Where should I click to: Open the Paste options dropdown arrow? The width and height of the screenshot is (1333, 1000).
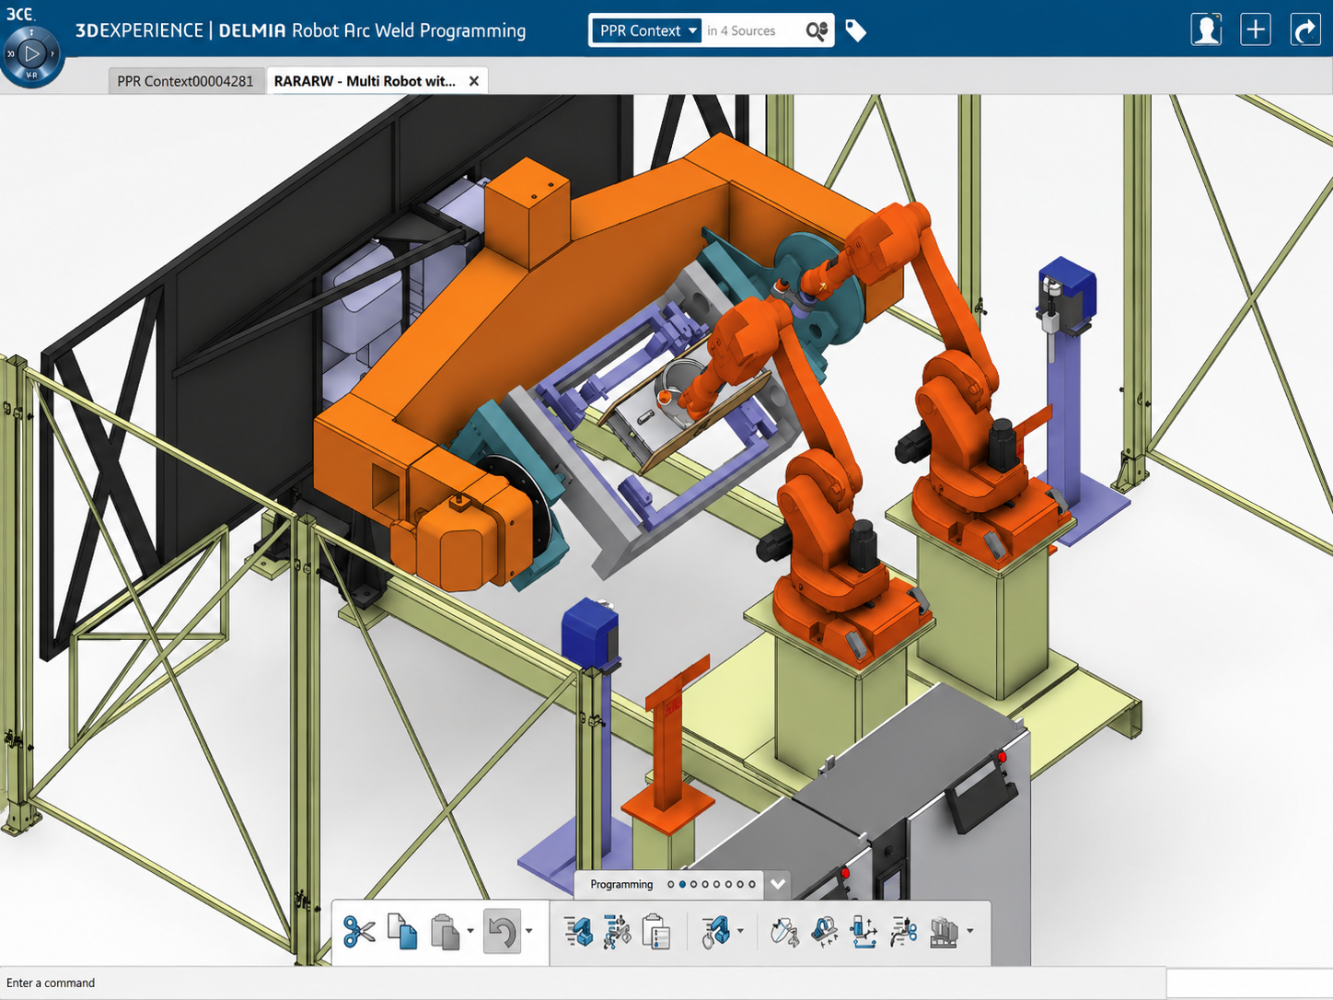(470, 932)
